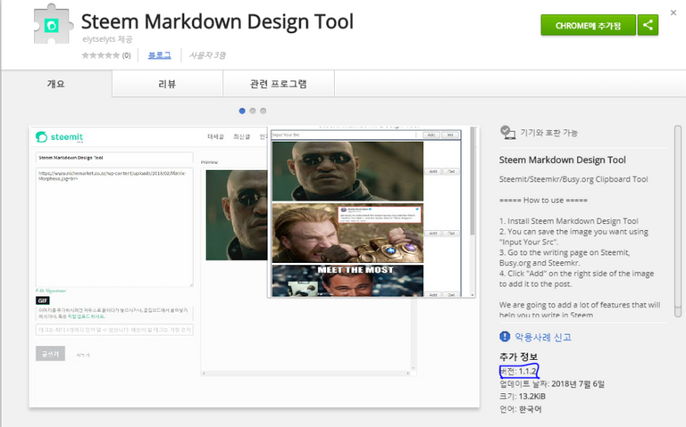The width and height of the screenshot is (686, 427).
Task: Click the device compatibility icon
Action: coord(507,132)
